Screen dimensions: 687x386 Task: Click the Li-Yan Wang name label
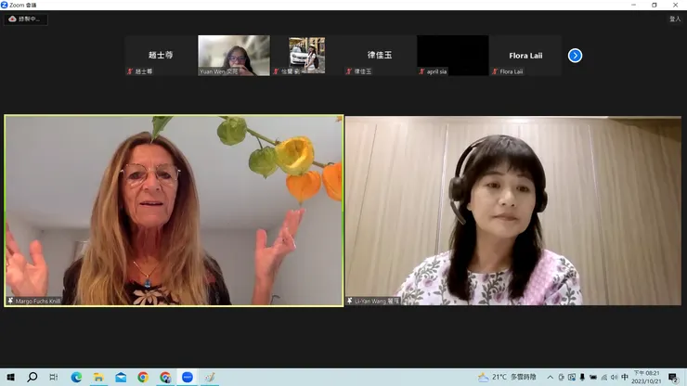point(377,301)
